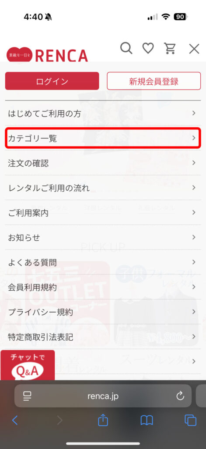Image resolution: width=206 pixels, height=449 pixels.
Task: Open the チャットでQ&A chat widget
Action: (28, 365)
